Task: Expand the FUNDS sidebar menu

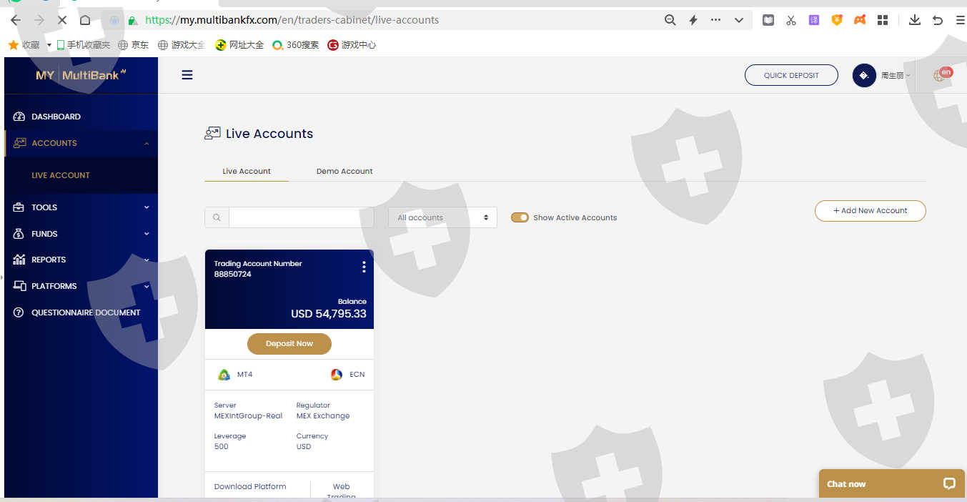Action: (81, 234)
